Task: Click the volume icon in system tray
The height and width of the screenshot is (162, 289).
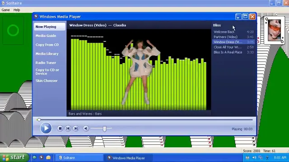Action: pos(254,157)
